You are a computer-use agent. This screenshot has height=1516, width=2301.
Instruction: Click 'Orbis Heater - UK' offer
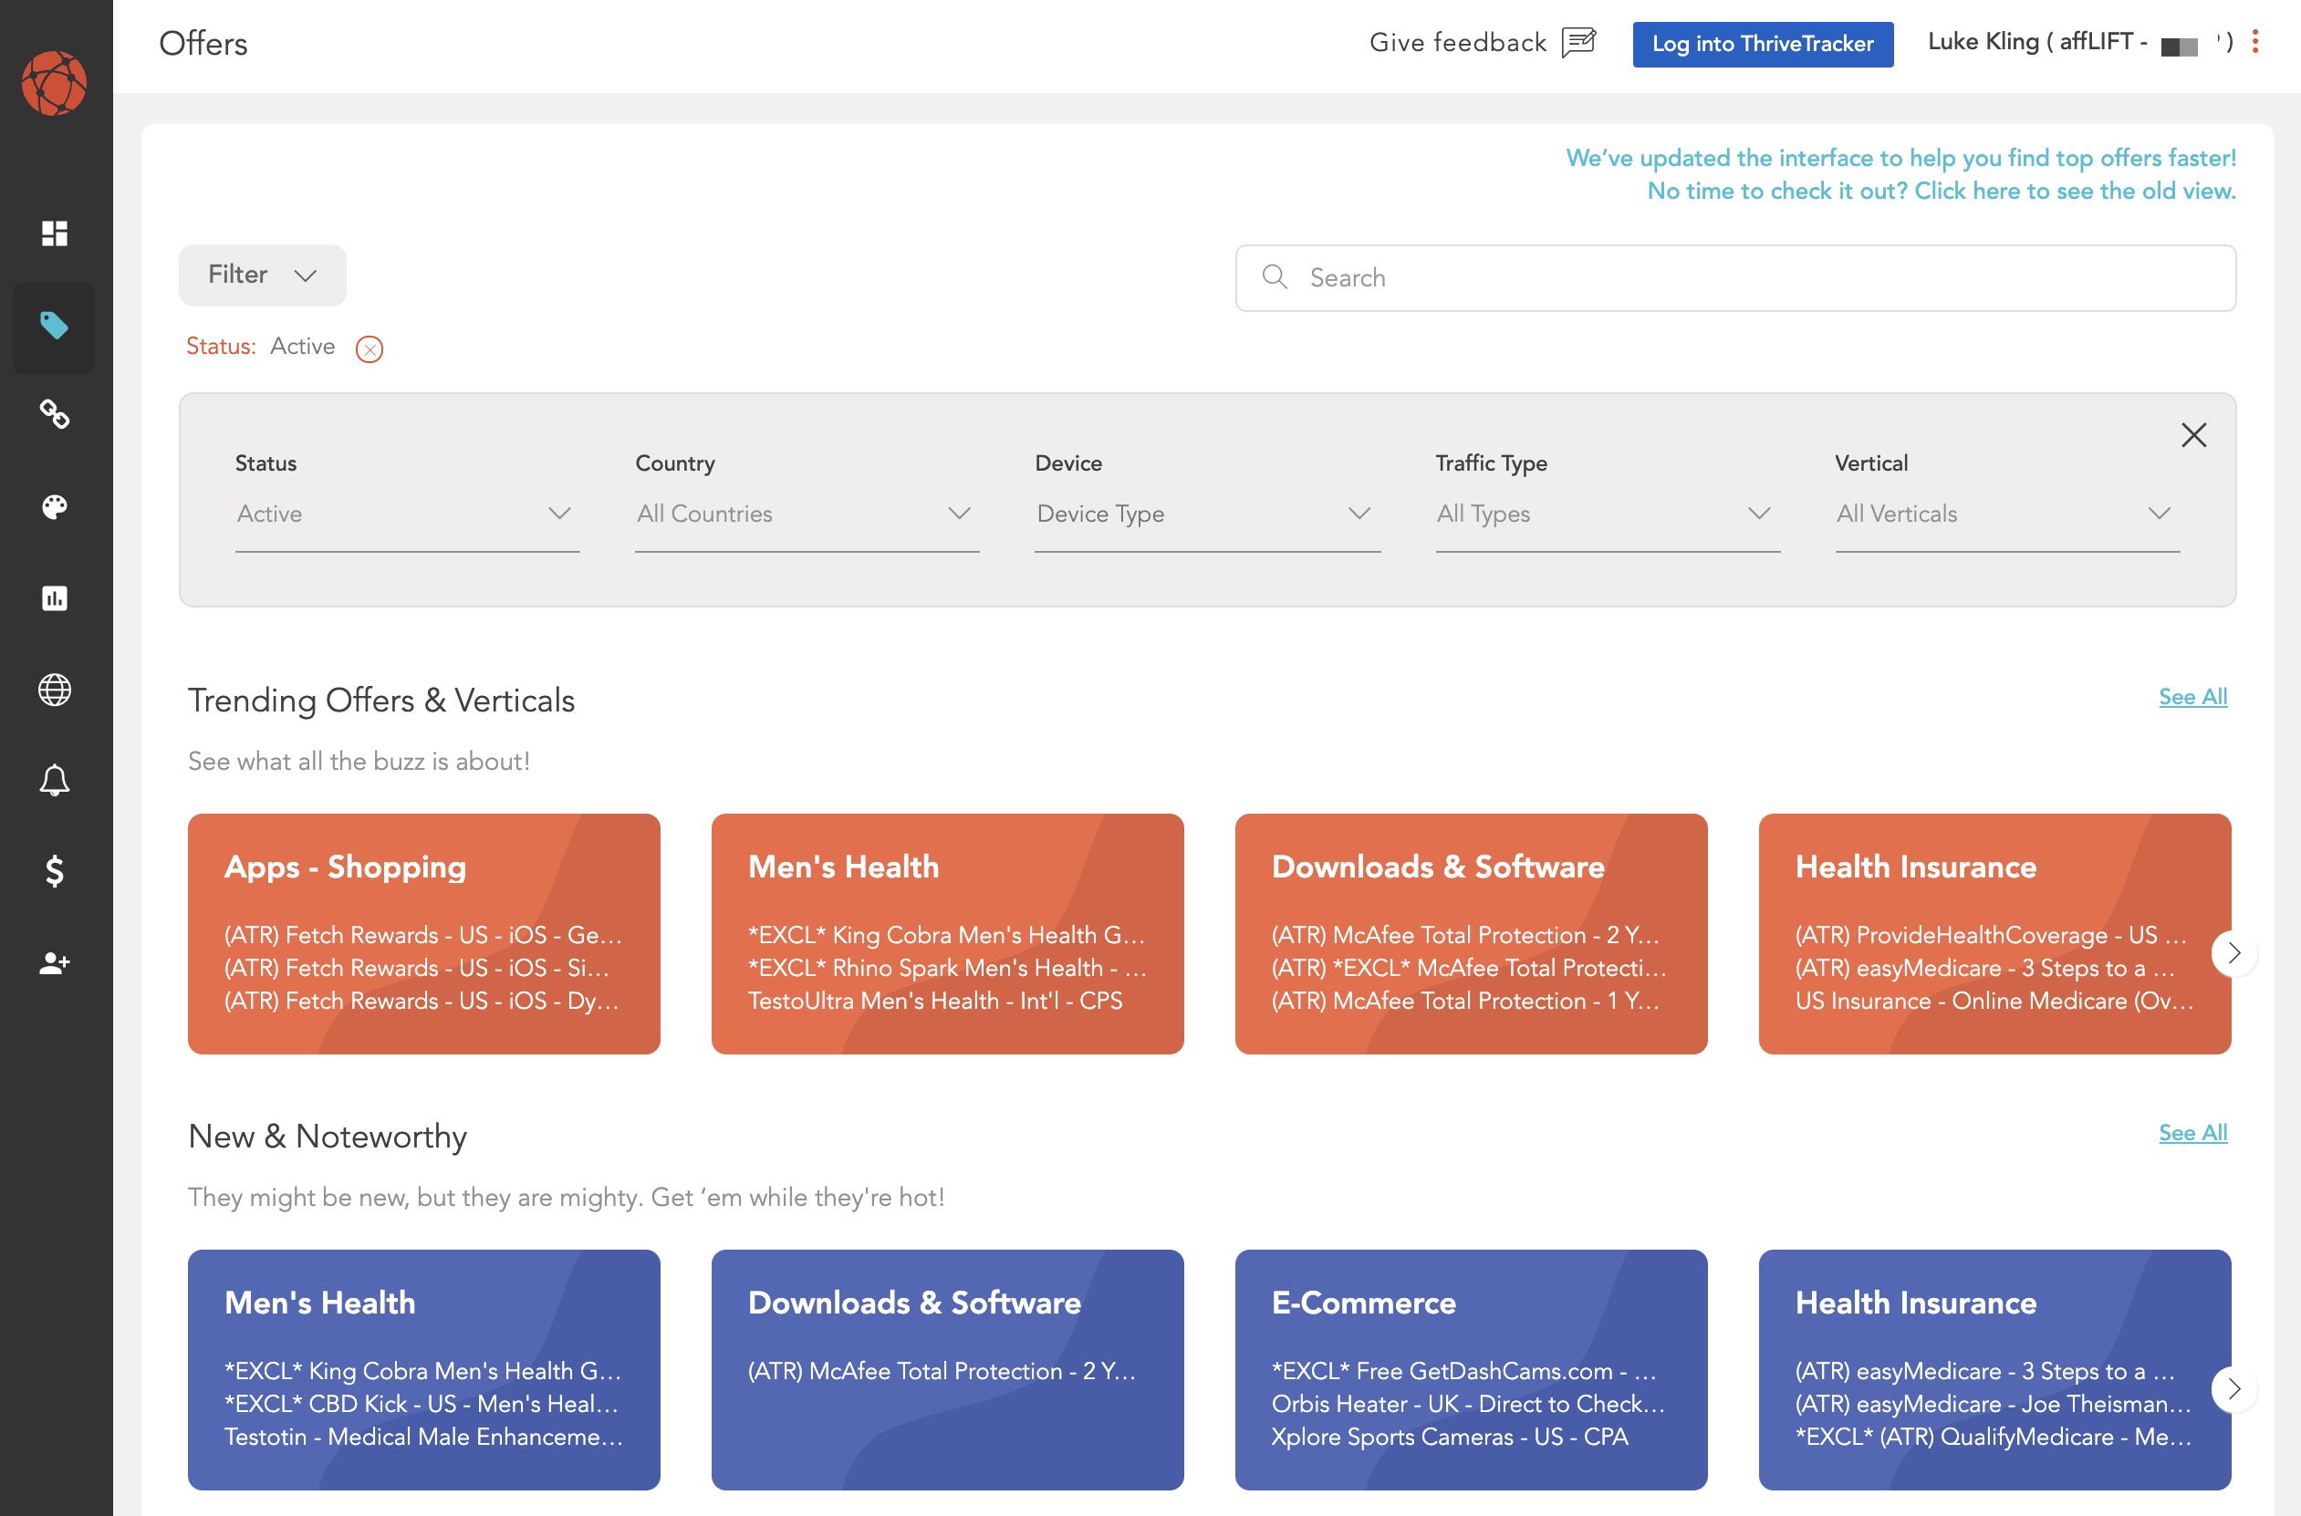(x=1469, y=1404)
